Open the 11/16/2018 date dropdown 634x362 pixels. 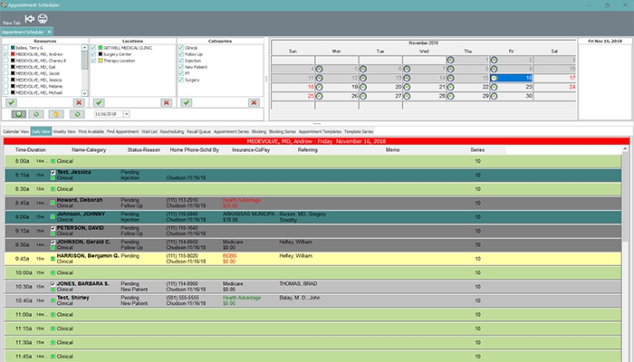tap(124, 115)
